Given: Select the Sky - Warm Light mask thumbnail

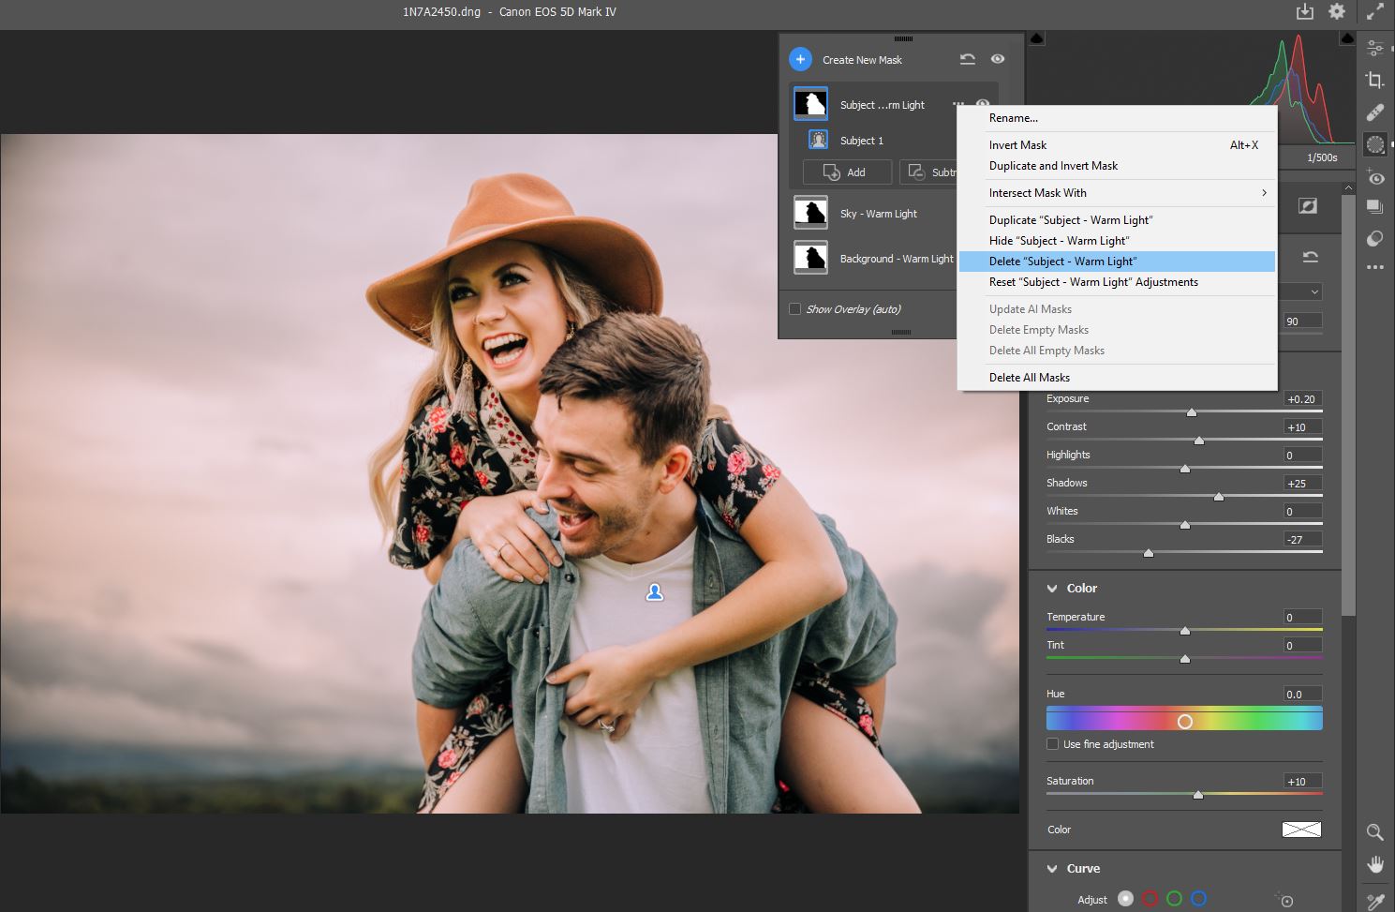Looking at the screenshot, I should (x=811, y=214).
